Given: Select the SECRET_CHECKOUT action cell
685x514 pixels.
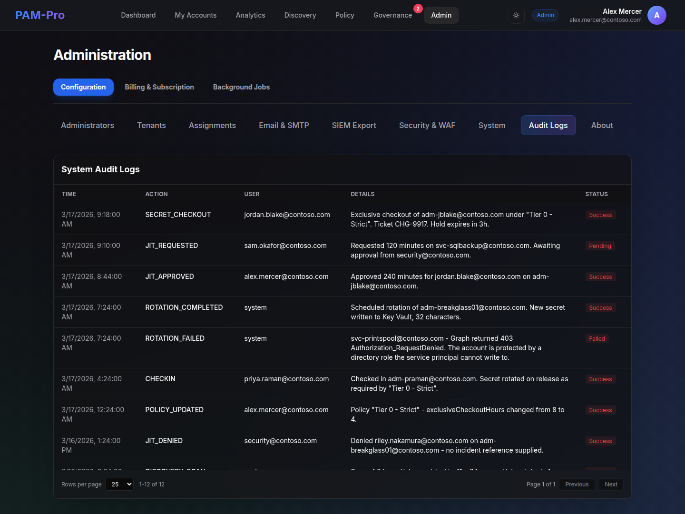Looking at the screenshot, I should pos(178,215).
